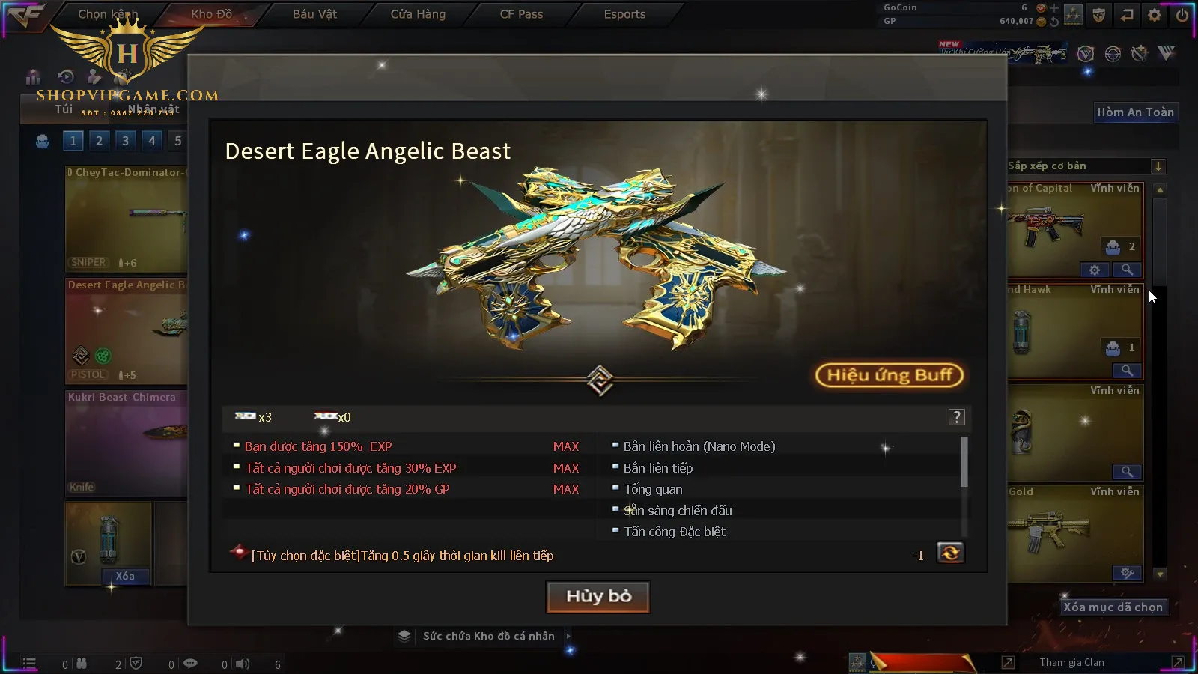Screen dimensions: 1198x674
Task: Click the refresh option icon beside -1
Action: pyautogui.click(x=950, y=553)
